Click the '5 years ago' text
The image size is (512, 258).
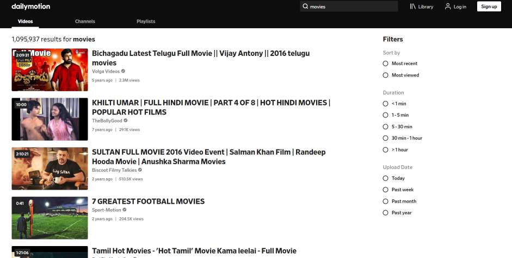point(102,80)
